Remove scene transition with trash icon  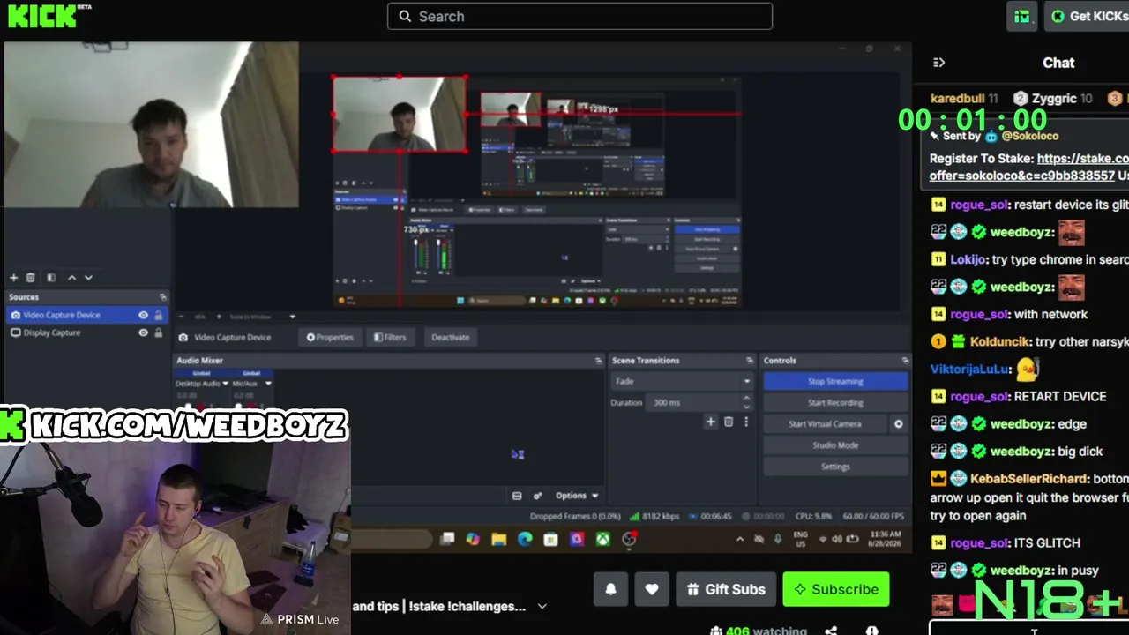click(x=729, y=422)
